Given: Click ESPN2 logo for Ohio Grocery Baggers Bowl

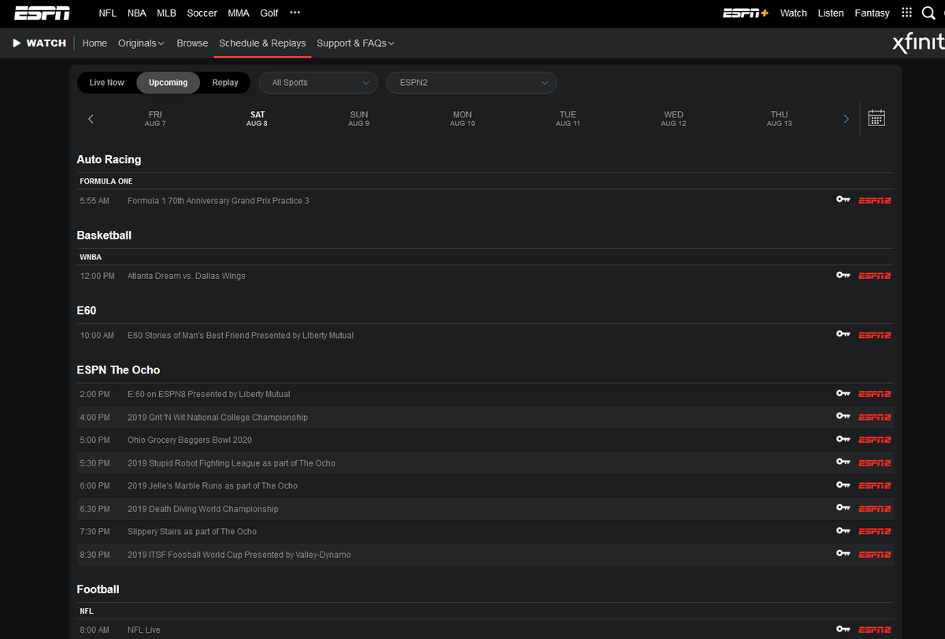Looking at the screenshot, I should 874,440.
